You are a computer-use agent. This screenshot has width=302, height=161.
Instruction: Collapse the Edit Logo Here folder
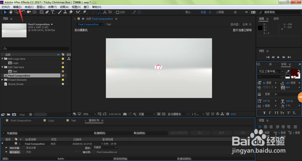point(2,59)
